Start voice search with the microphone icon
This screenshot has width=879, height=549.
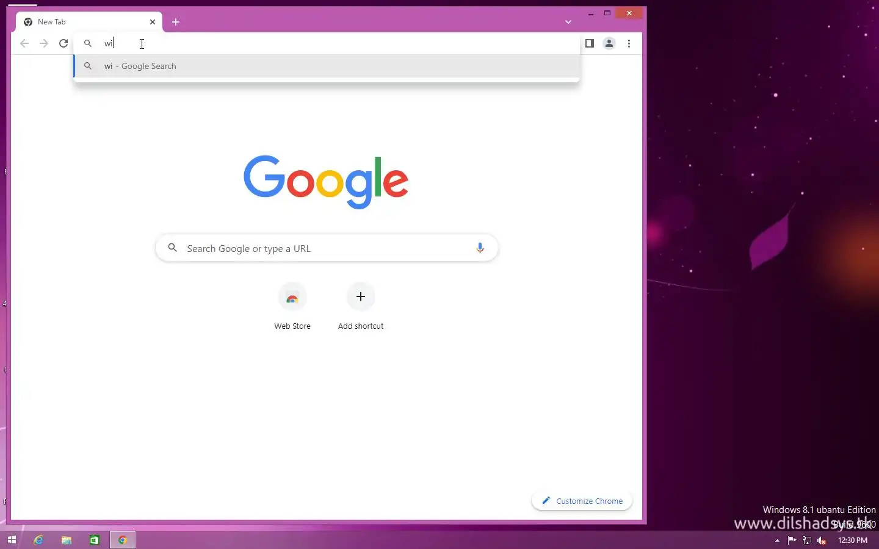coord(480,248)
